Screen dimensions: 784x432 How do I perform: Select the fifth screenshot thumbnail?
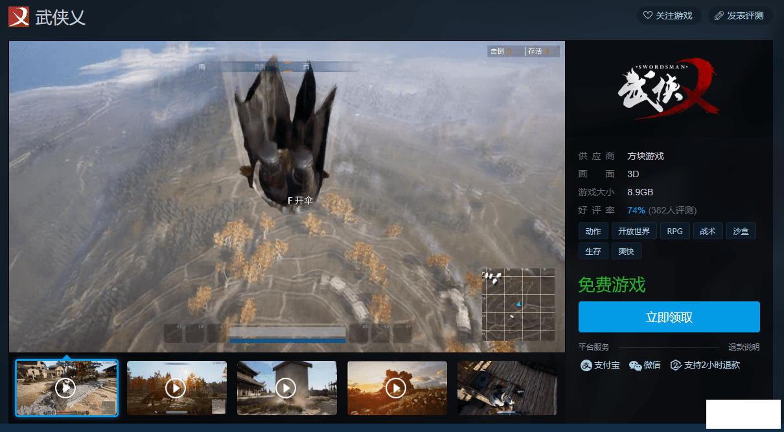(507, 388)
